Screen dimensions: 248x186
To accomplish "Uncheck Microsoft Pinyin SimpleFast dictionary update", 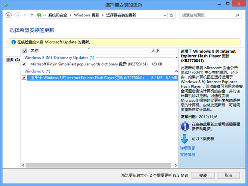I will 25,64.
